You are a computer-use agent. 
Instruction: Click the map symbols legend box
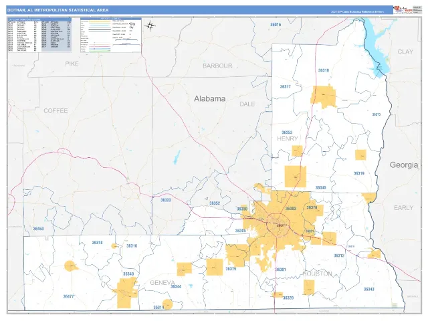111,35
